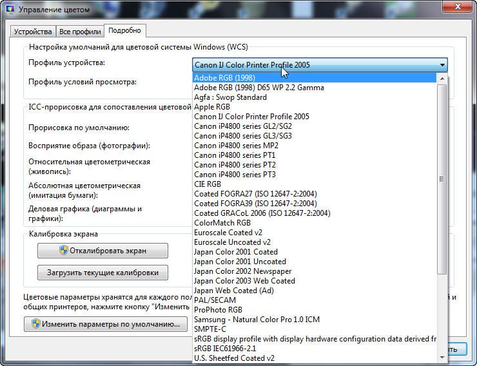Click Загрузить текущие калибровки button

pyautogui.click(x=103, y=273)
